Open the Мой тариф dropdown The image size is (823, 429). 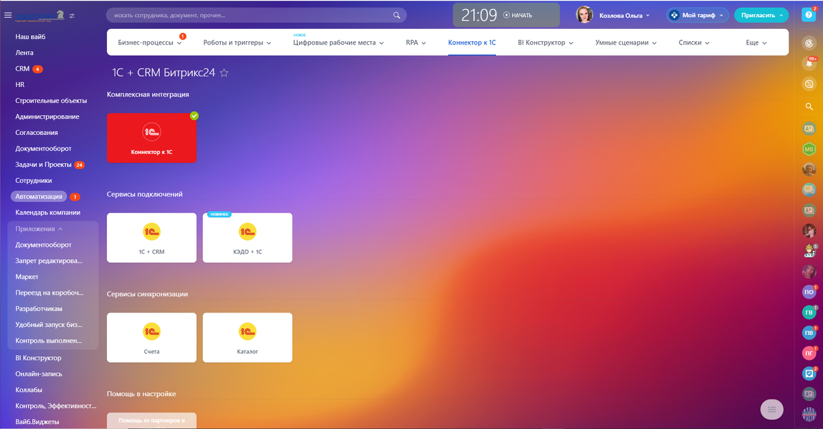coord(697,15)
